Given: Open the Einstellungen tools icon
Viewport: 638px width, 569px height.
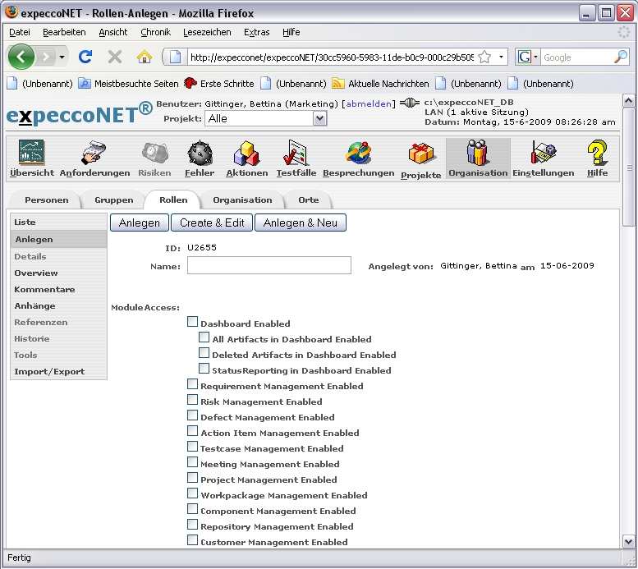Looking at the screenshot, I should point(543,154).
